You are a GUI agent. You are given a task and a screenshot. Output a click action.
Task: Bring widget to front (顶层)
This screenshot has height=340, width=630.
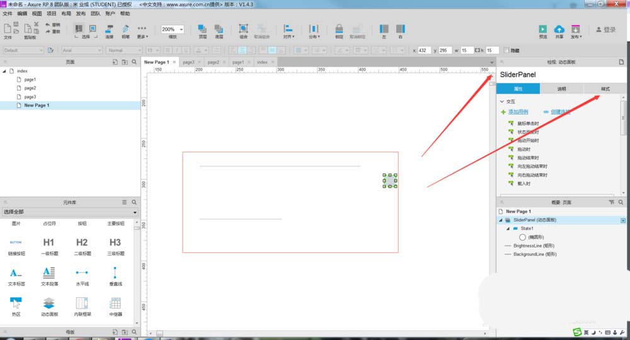[x=202, y=31]
